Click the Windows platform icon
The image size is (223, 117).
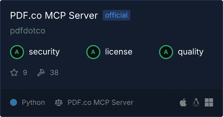(209, 102)
